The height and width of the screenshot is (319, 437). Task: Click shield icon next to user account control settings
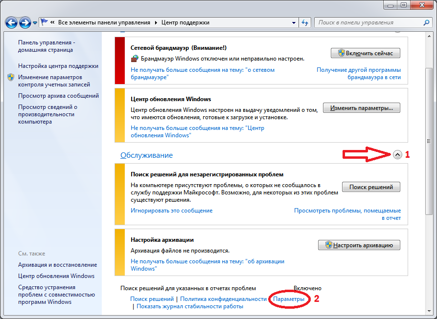(x=11, y=78)
